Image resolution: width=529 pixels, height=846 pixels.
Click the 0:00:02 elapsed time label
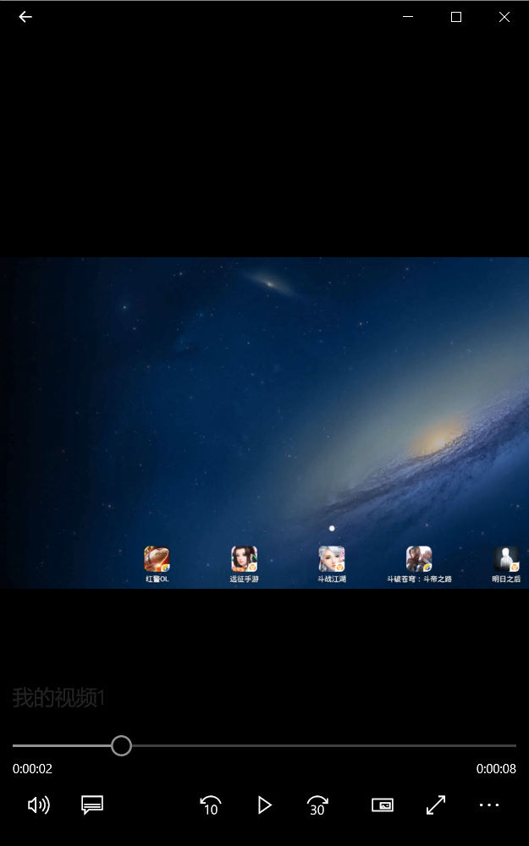[32, 769]
